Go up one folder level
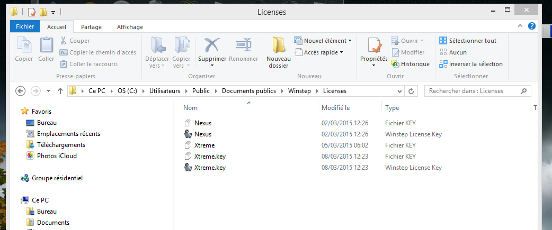This screenshot has width=552, height=230. click(60, 91)
